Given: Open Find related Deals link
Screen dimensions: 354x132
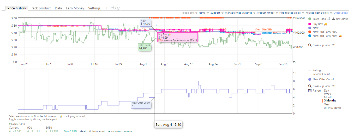Looking at the screenshot, I should point(290,13).
